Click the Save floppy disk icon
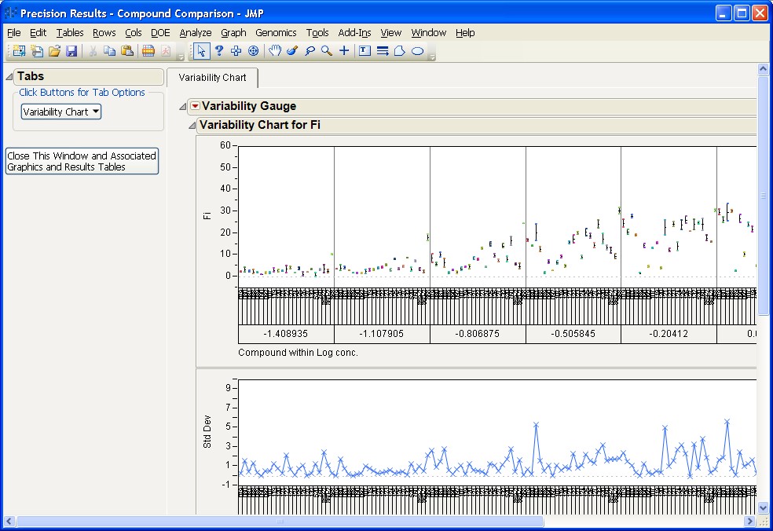Screen dimensions: 773x531 71,51
